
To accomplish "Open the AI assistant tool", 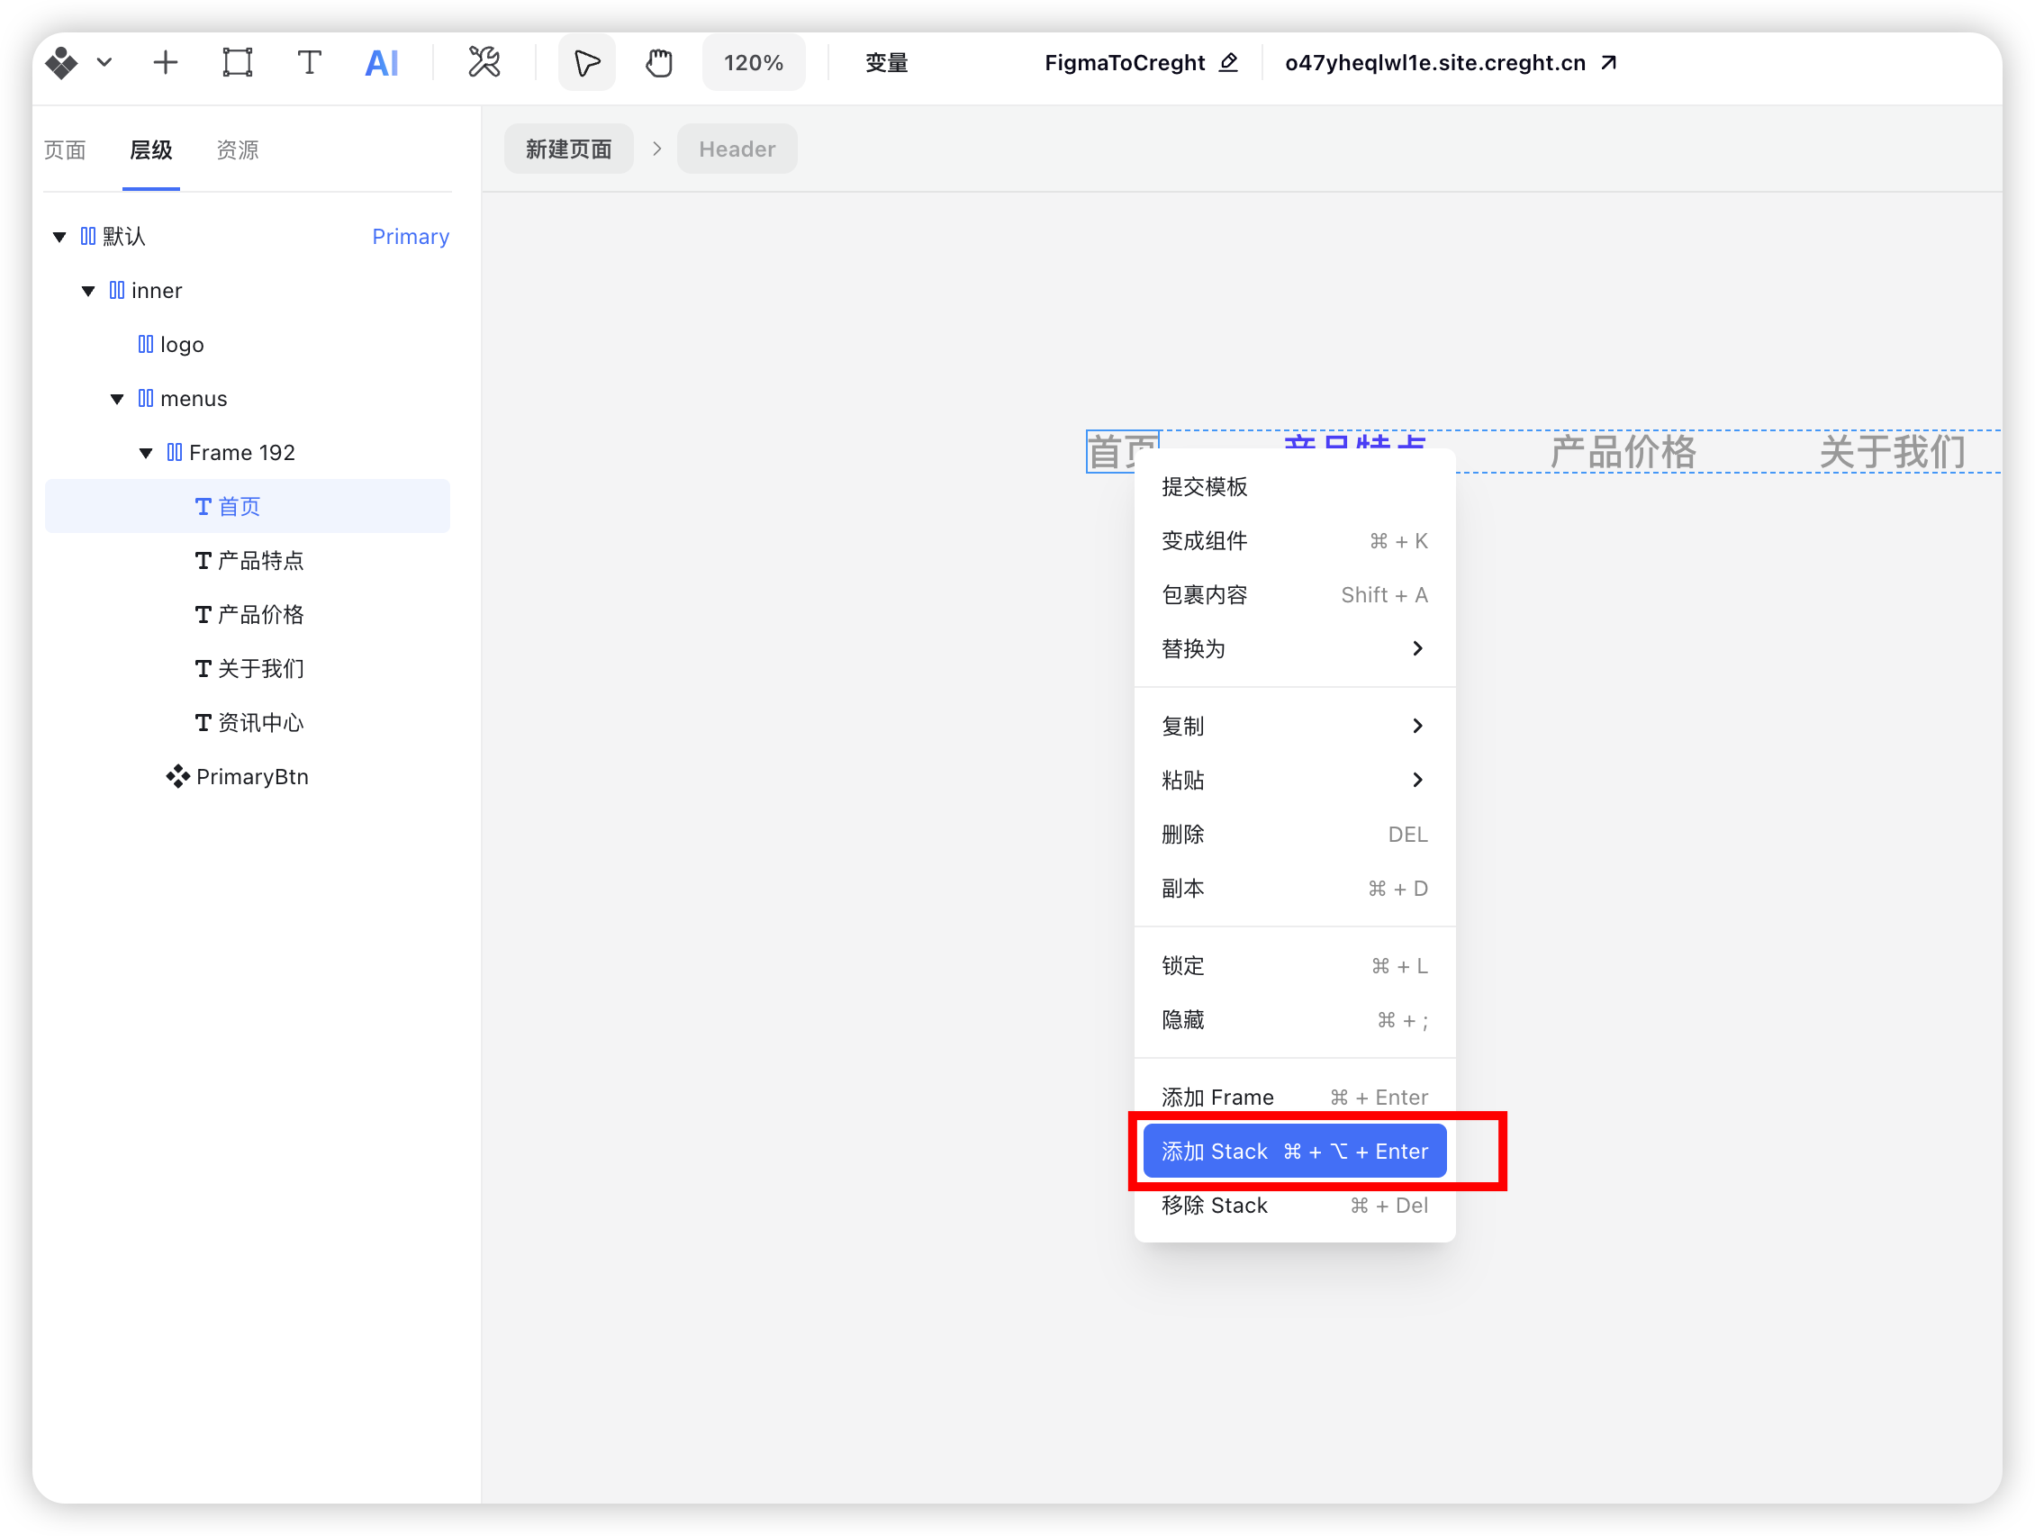I will 382,62.
